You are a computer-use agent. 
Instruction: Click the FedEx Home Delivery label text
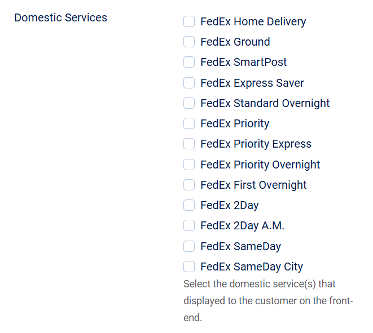(x=253, y=22)
